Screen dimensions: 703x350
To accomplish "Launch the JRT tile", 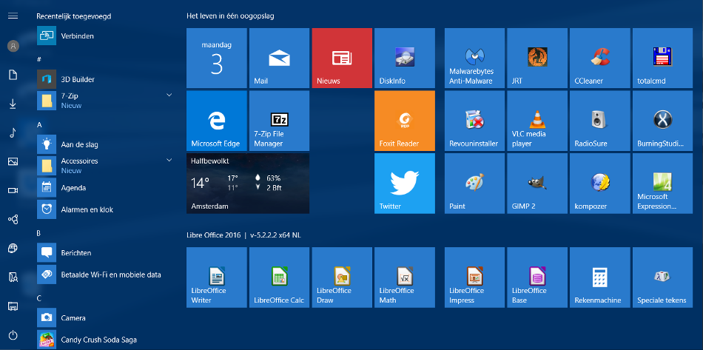I will [x=537, y=58].
